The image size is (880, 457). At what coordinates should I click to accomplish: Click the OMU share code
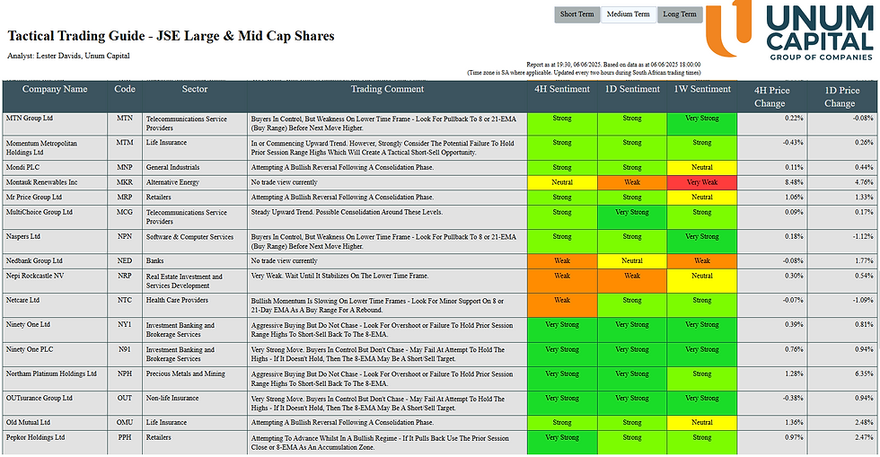coord(125,422)
